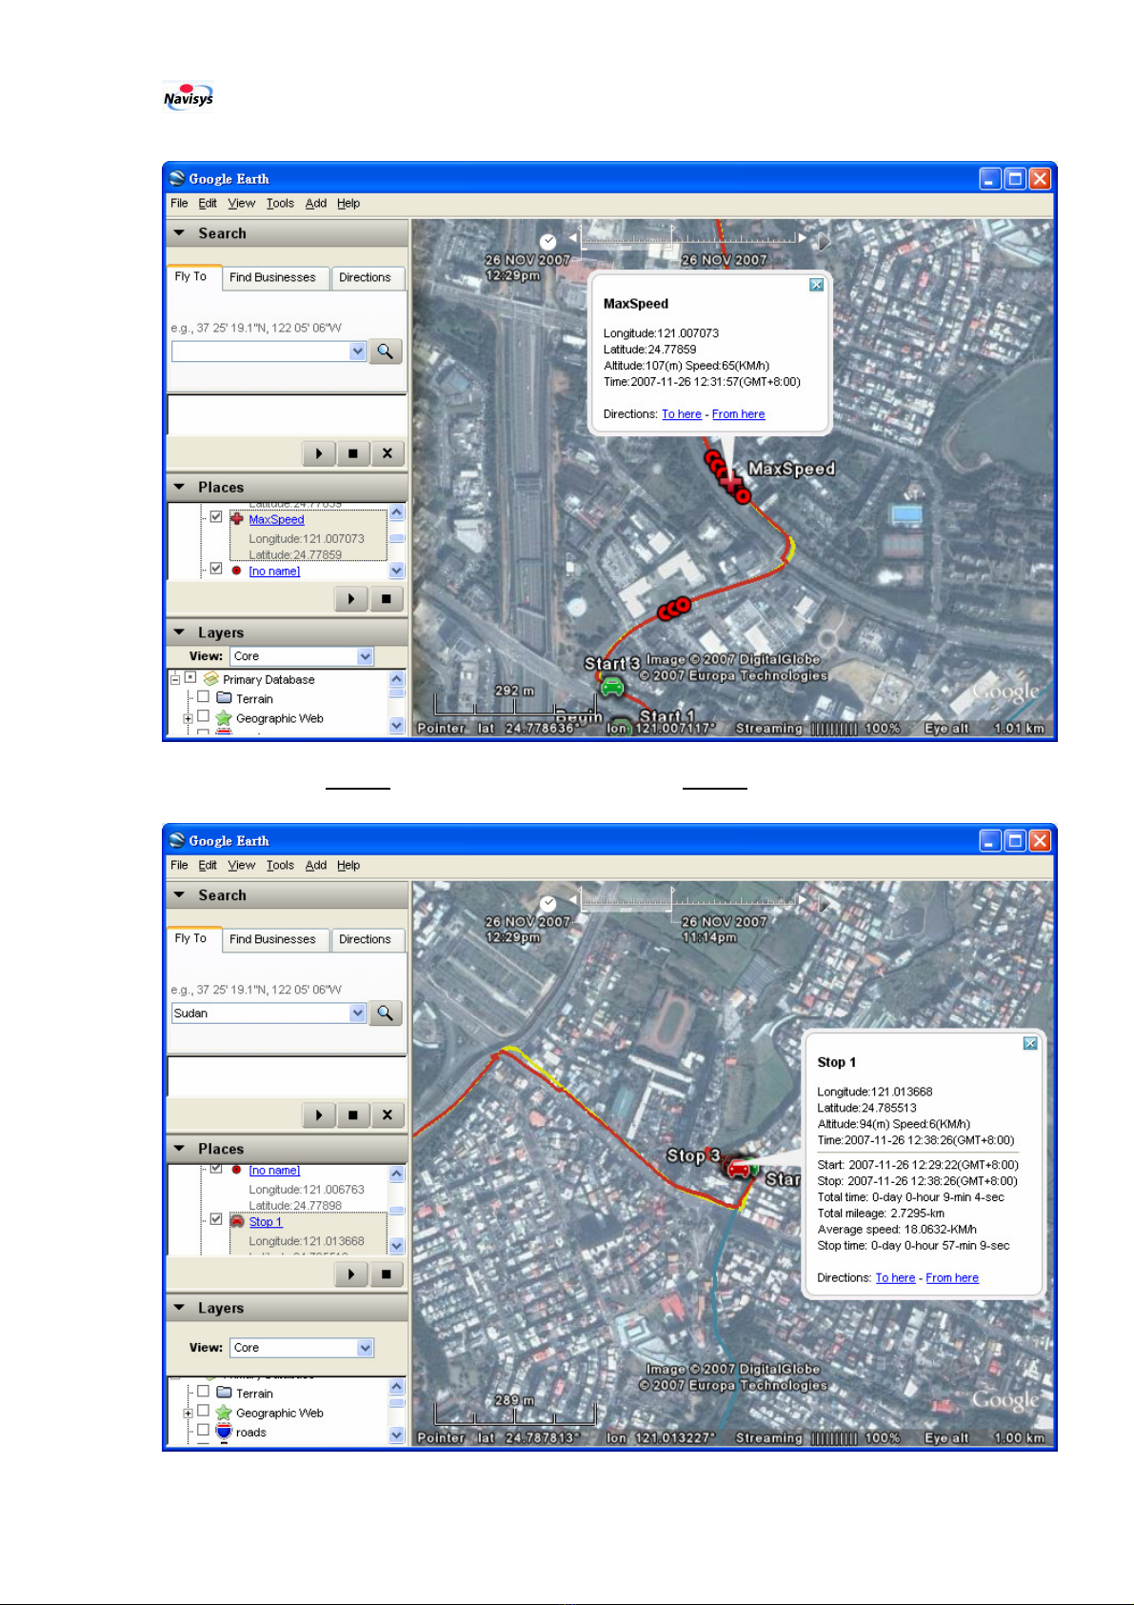1134x1605 pixels.
Task: Open the File menu in the MaxSpeed window
Action: 179,203
